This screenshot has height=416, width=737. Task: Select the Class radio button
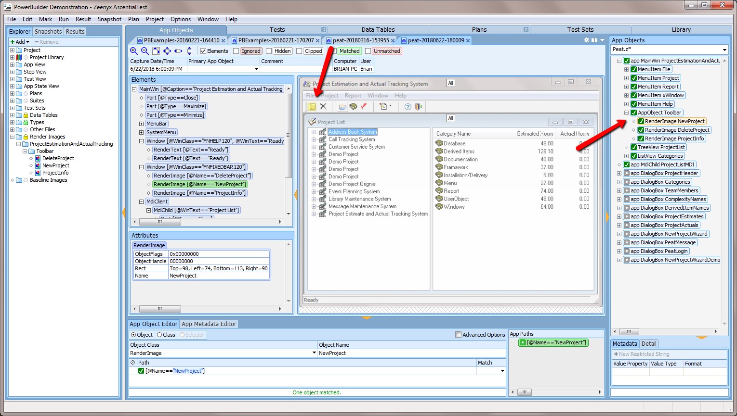click(x=159, y=335)
